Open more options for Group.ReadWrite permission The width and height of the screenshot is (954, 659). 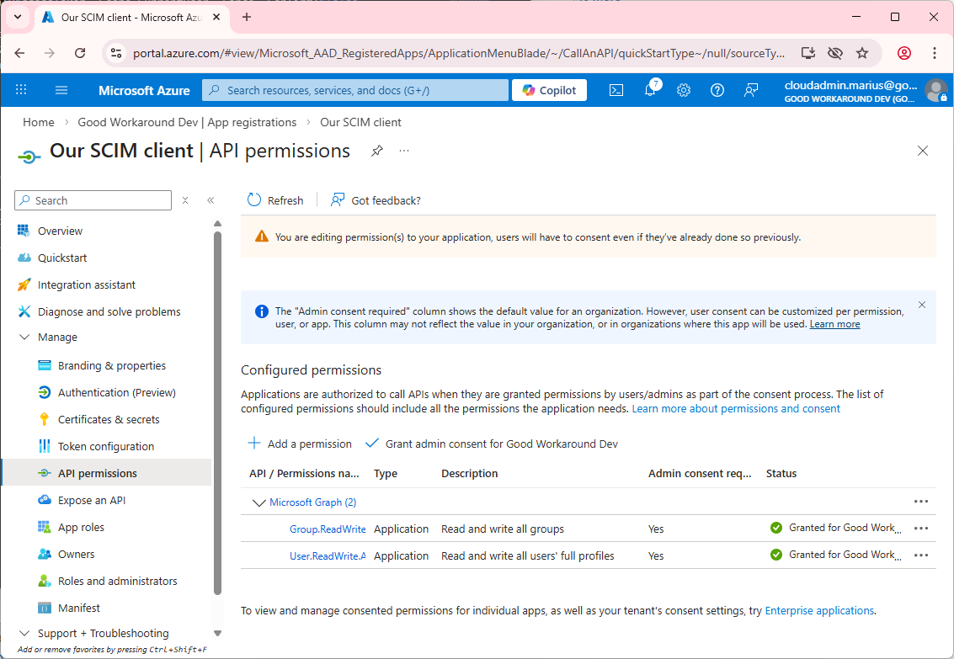pos(920,529)
